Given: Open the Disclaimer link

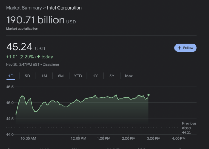Looking at the screenshot, I should pos(51,65).
